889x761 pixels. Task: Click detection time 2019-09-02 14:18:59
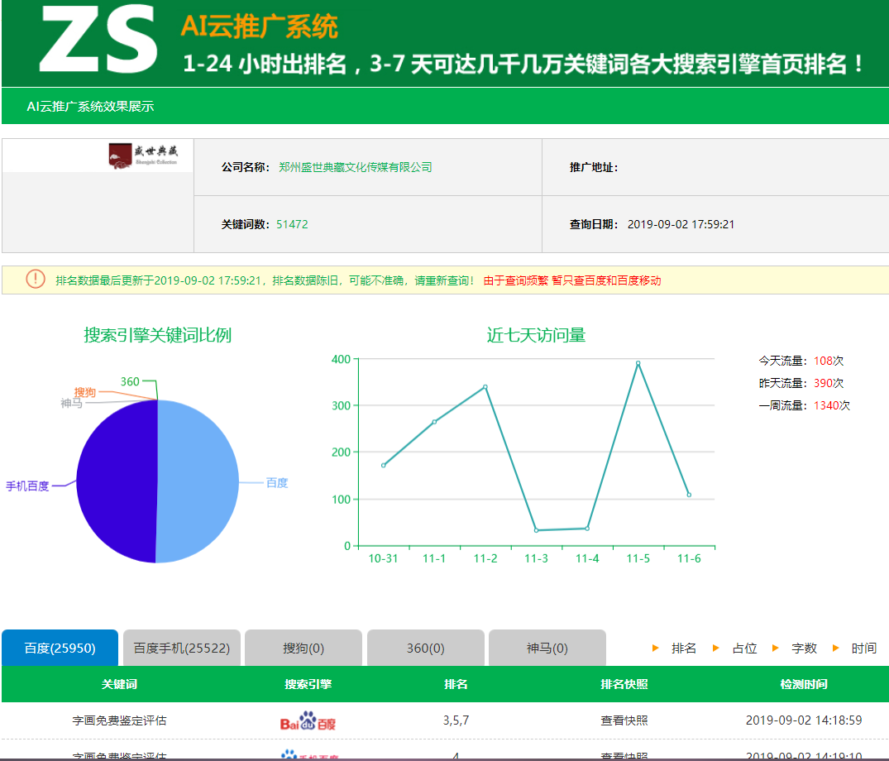[x=803, y=720]
